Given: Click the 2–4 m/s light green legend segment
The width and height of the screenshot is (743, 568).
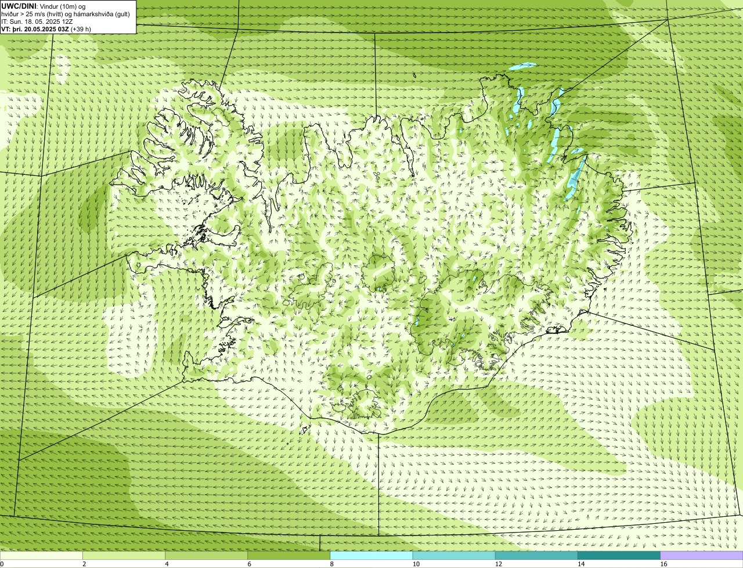Looking at the screenshot, I should 124,556.
